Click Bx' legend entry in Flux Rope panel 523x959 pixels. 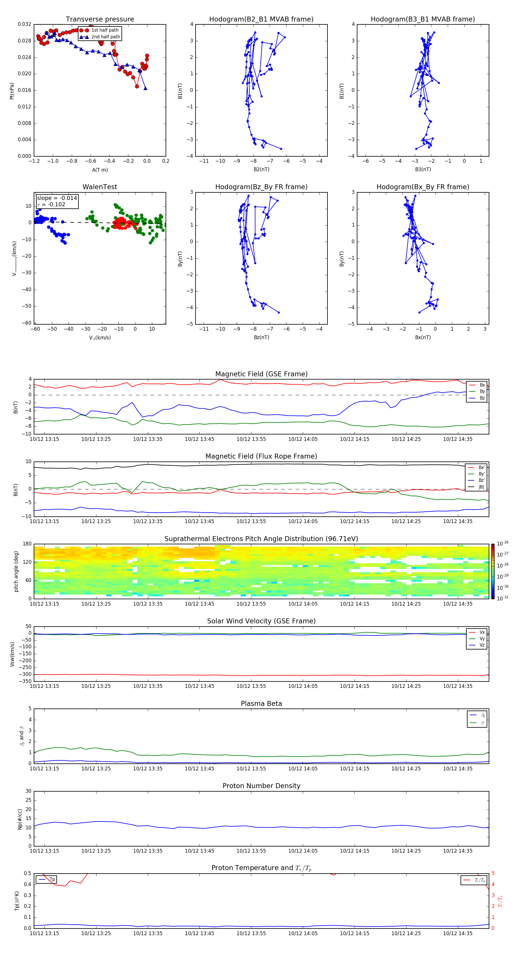[477, 468]
